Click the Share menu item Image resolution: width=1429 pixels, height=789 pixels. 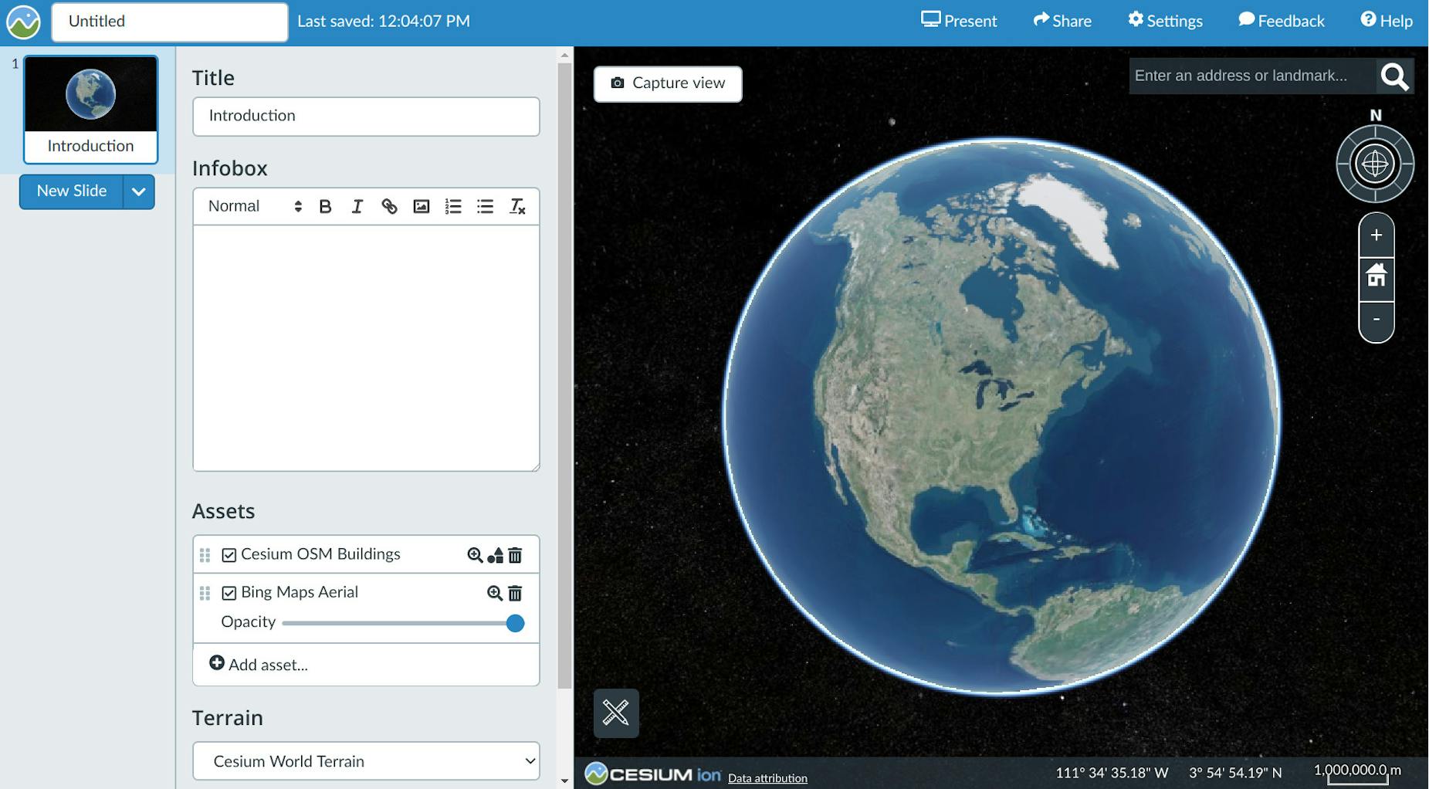click(1062, 21)
